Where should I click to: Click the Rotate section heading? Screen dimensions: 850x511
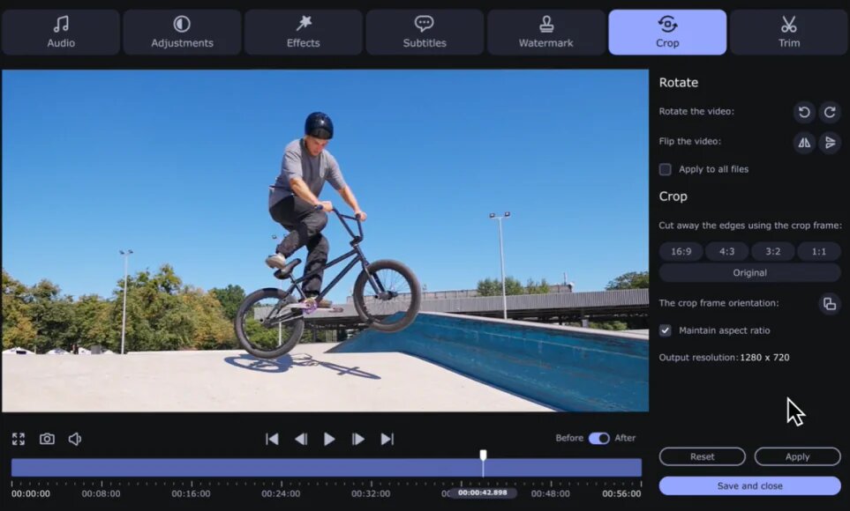click(x=679, y=83)
